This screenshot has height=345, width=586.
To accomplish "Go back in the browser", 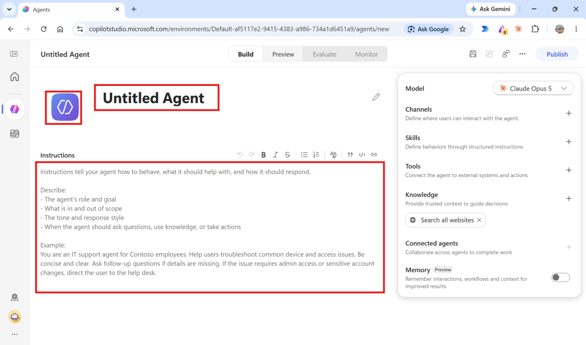I will click(x=11, y=29).
